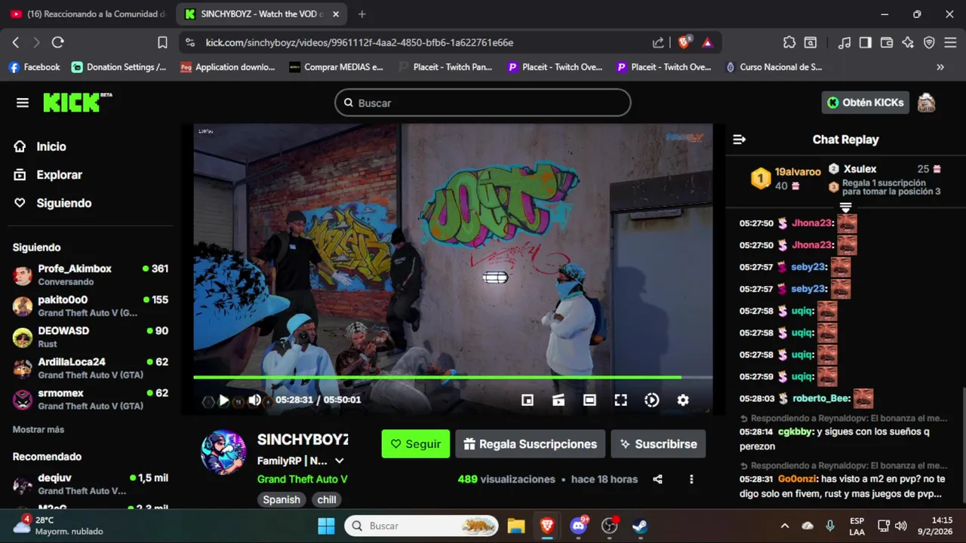The height and width of the screenshot is (543, 966).
Task: Open the Brave Wallet icon
Action: (x=887, y=43)
